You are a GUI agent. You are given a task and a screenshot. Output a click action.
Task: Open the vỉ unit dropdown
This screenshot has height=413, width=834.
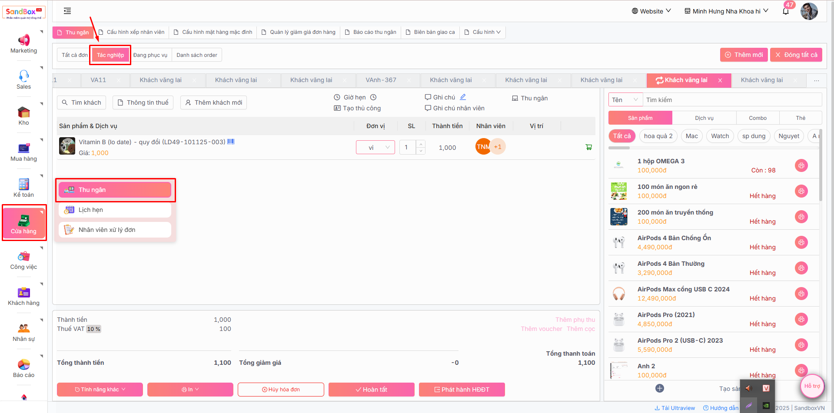tap(375, 148)
